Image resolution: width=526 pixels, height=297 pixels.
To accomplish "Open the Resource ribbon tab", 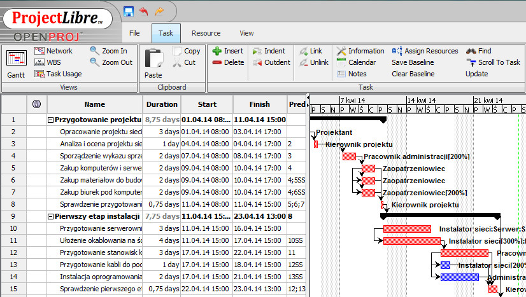I will 206,33.
